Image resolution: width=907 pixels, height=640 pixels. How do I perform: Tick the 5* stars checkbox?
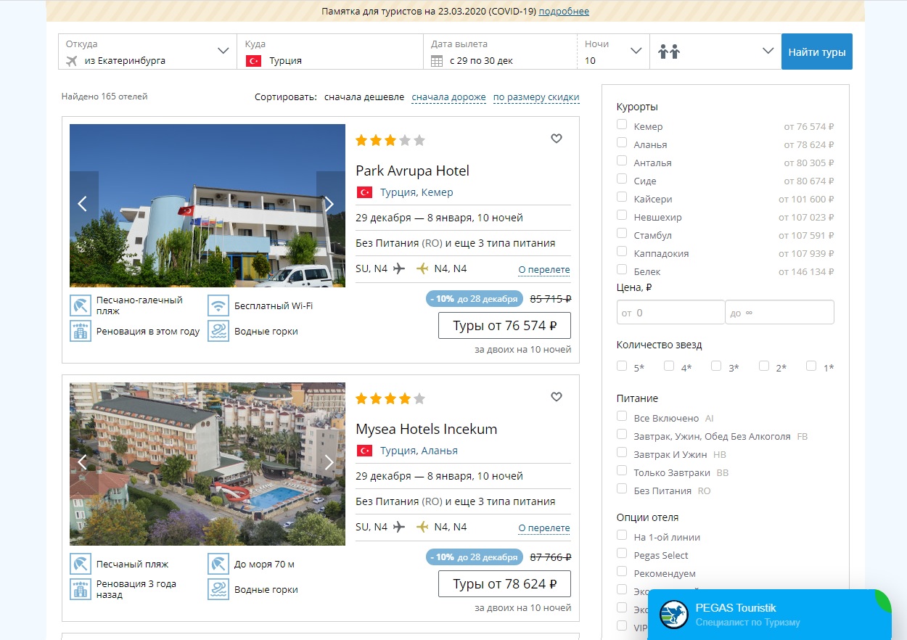click(622, 366)
